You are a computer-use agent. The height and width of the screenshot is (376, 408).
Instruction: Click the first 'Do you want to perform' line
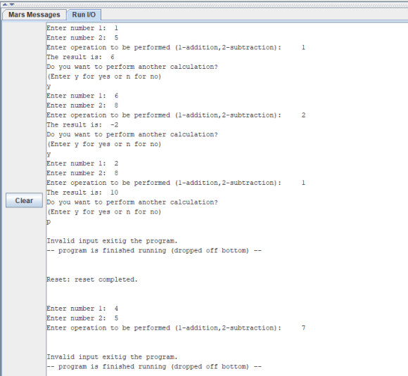132,67
